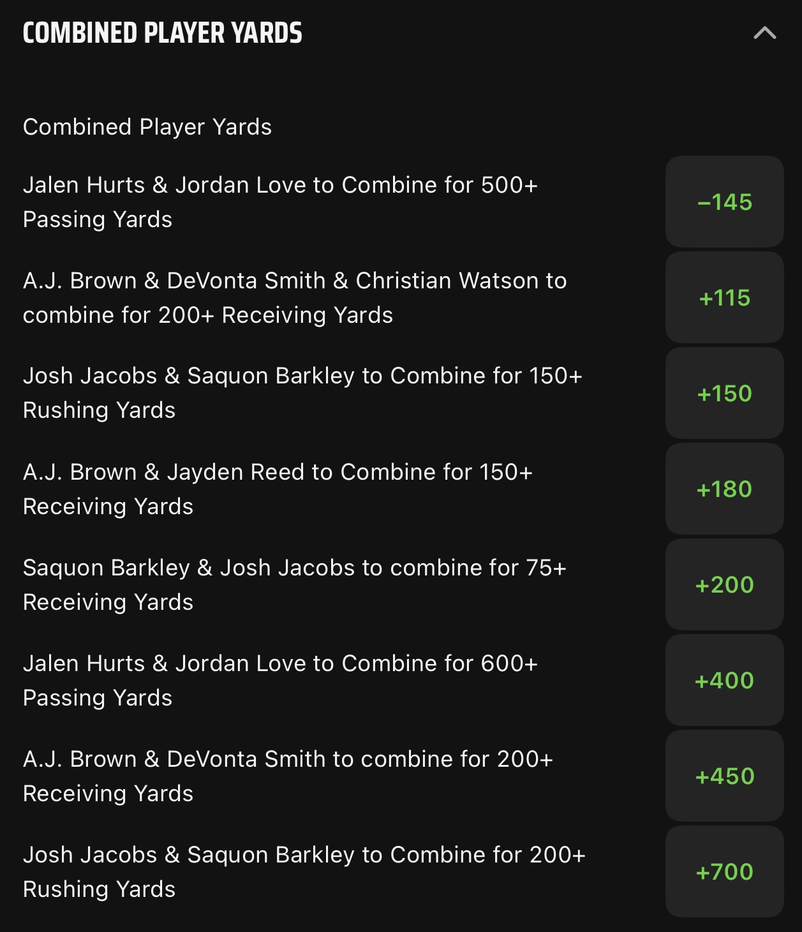Tap the Combined Player Yards subheading label

[x=147, y=127]
